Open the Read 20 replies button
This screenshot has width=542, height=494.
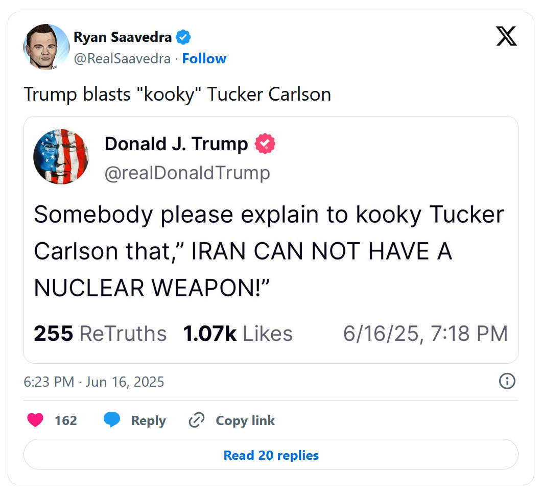pyautogui.click(x=271, y=455)
